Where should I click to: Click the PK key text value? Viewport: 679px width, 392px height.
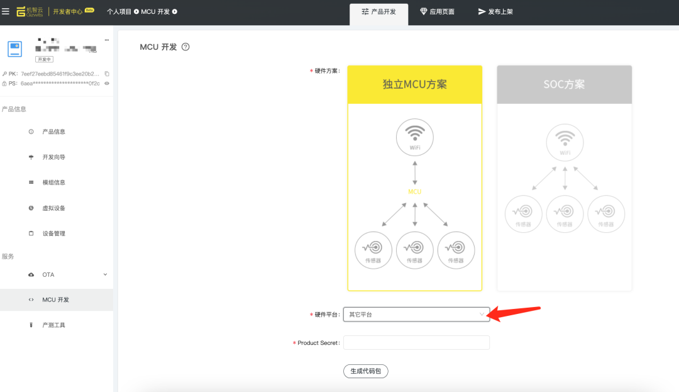(60, 74)
